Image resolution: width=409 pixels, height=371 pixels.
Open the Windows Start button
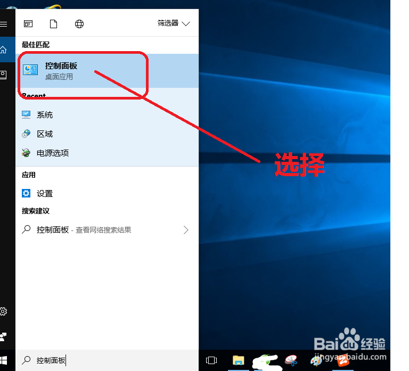4,360
